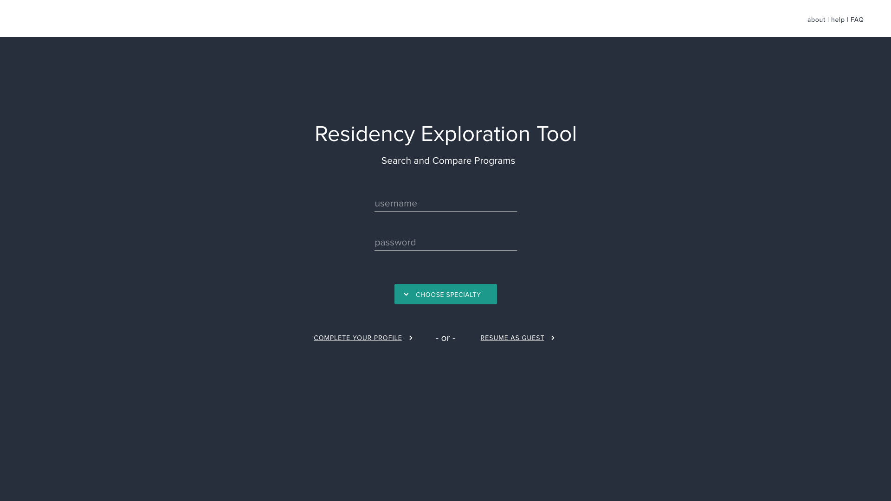Focus the username input field

445,204
